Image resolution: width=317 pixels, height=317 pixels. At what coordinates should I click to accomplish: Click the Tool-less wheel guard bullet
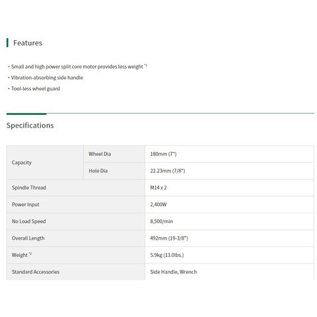(x=36, y=88)
